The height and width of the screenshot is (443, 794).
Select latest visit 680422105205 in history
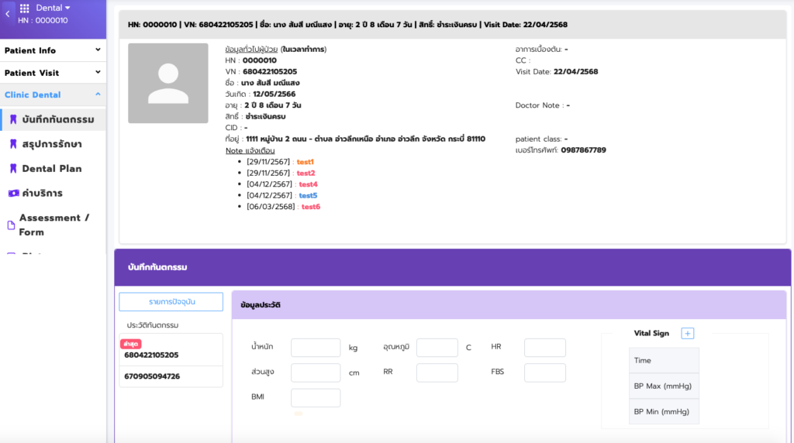coord(152,355)
